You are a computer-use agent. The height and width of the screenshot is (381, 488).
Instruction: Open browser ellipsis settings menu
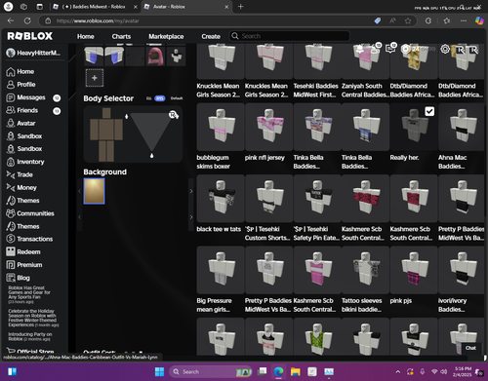pos(464,20)
